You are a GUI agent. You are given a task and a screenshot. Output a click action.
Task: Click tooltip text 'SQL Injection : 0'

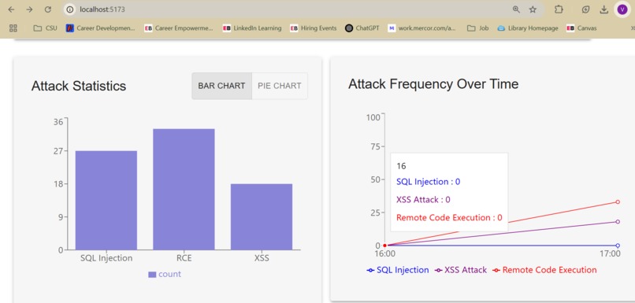[428, 182]
